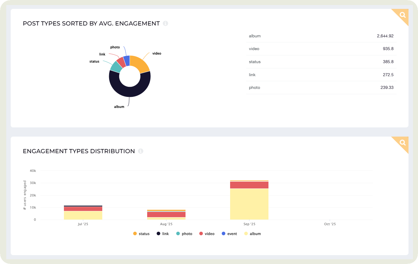Toggle the event legend item

click(229, 234)
